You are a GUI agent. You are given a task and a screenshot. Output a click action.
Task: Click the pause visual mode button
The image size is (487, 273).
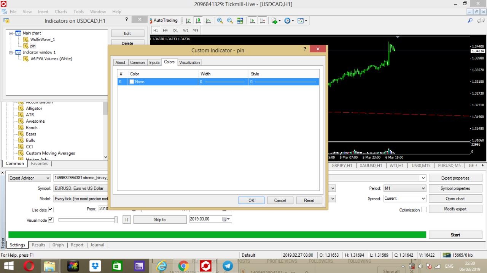127,219
